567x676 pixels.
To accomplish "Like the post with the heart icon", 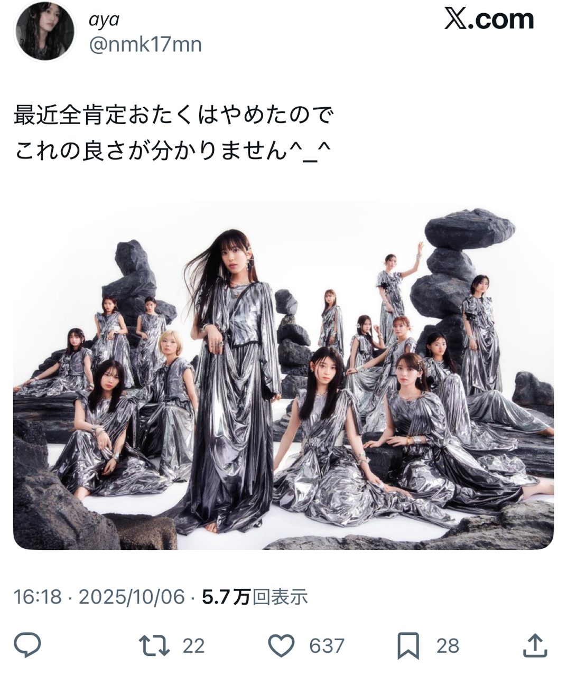I will 281,645.
